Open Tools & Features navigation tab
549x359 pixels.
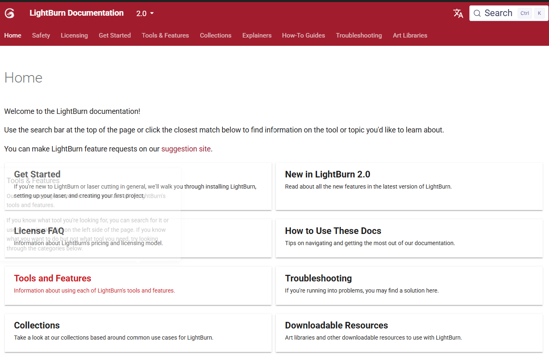(165, 35)
